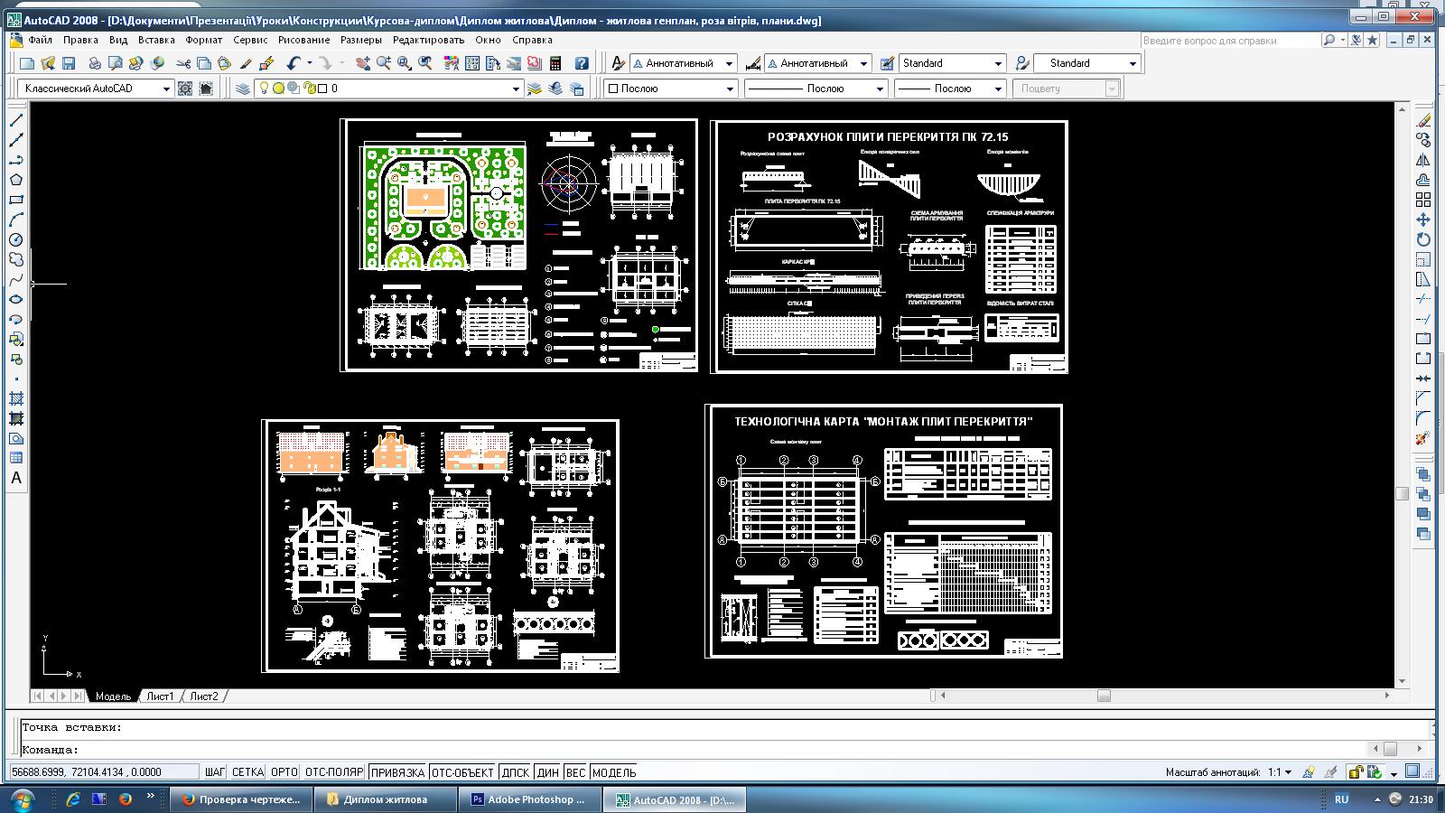The image size is (1445, 813).
Task: Open the Аннотативный dimension style dropdown
Action: point(817,63)
